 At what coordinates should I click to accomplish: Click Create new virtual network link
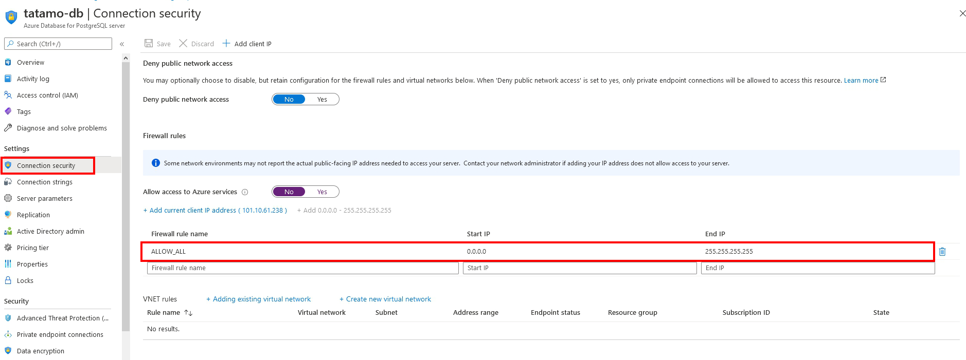pos(385,299)
